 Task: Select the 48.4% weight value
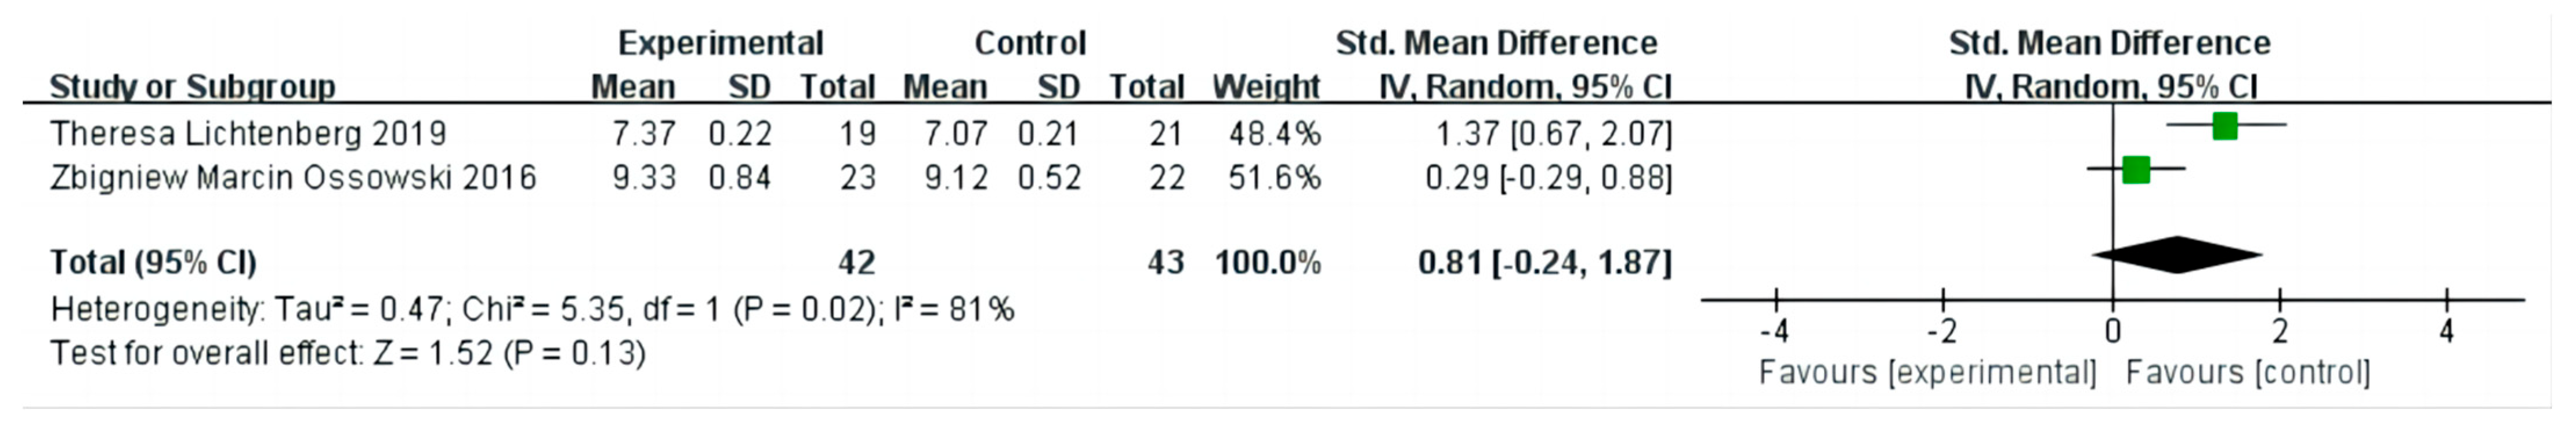click(1274, 133)
